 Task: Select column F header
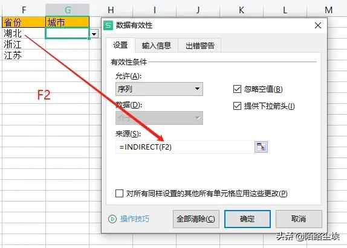pos(24,10)
